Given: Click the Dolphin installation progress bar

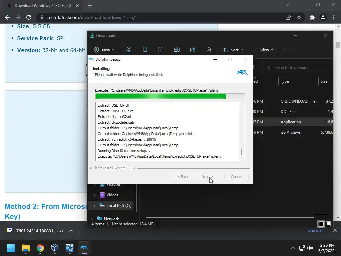Looking at the screenshot, I should click(x=170, y=96).
